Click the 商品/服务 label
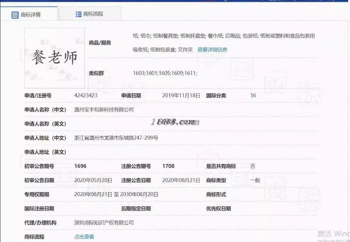The image size is (350, 242). coord(100,43)
